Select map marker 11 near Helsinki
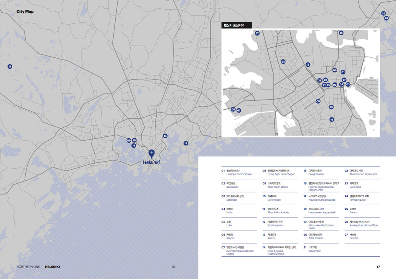This screenshot has width=396, height=279. 134,145
